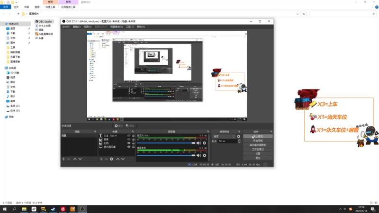Switch to OBS from the taskbar icon
This screenshot has width=379, height=213.
(82, 209)
